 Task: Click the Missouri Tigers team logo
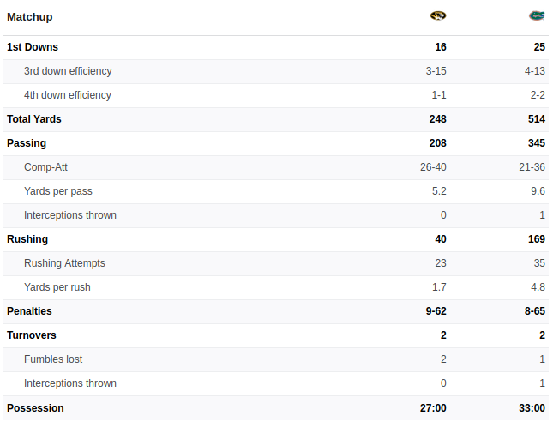(x=438, y=16)
